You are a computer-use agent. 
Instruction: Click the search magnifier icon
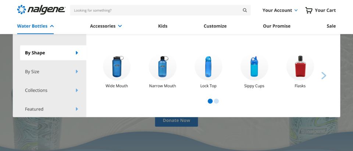[245, 10]
